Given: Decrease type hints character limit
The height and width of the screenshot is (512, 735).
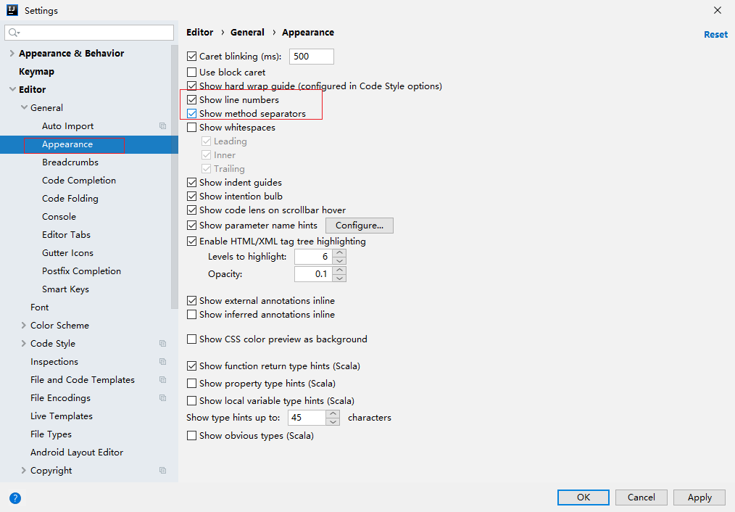Looking at the screenshot, I should [x=333, y=421].
